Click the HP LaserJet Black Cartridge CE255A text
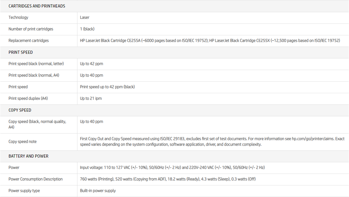The image size is (349, 197). click(x=111, y=41)
